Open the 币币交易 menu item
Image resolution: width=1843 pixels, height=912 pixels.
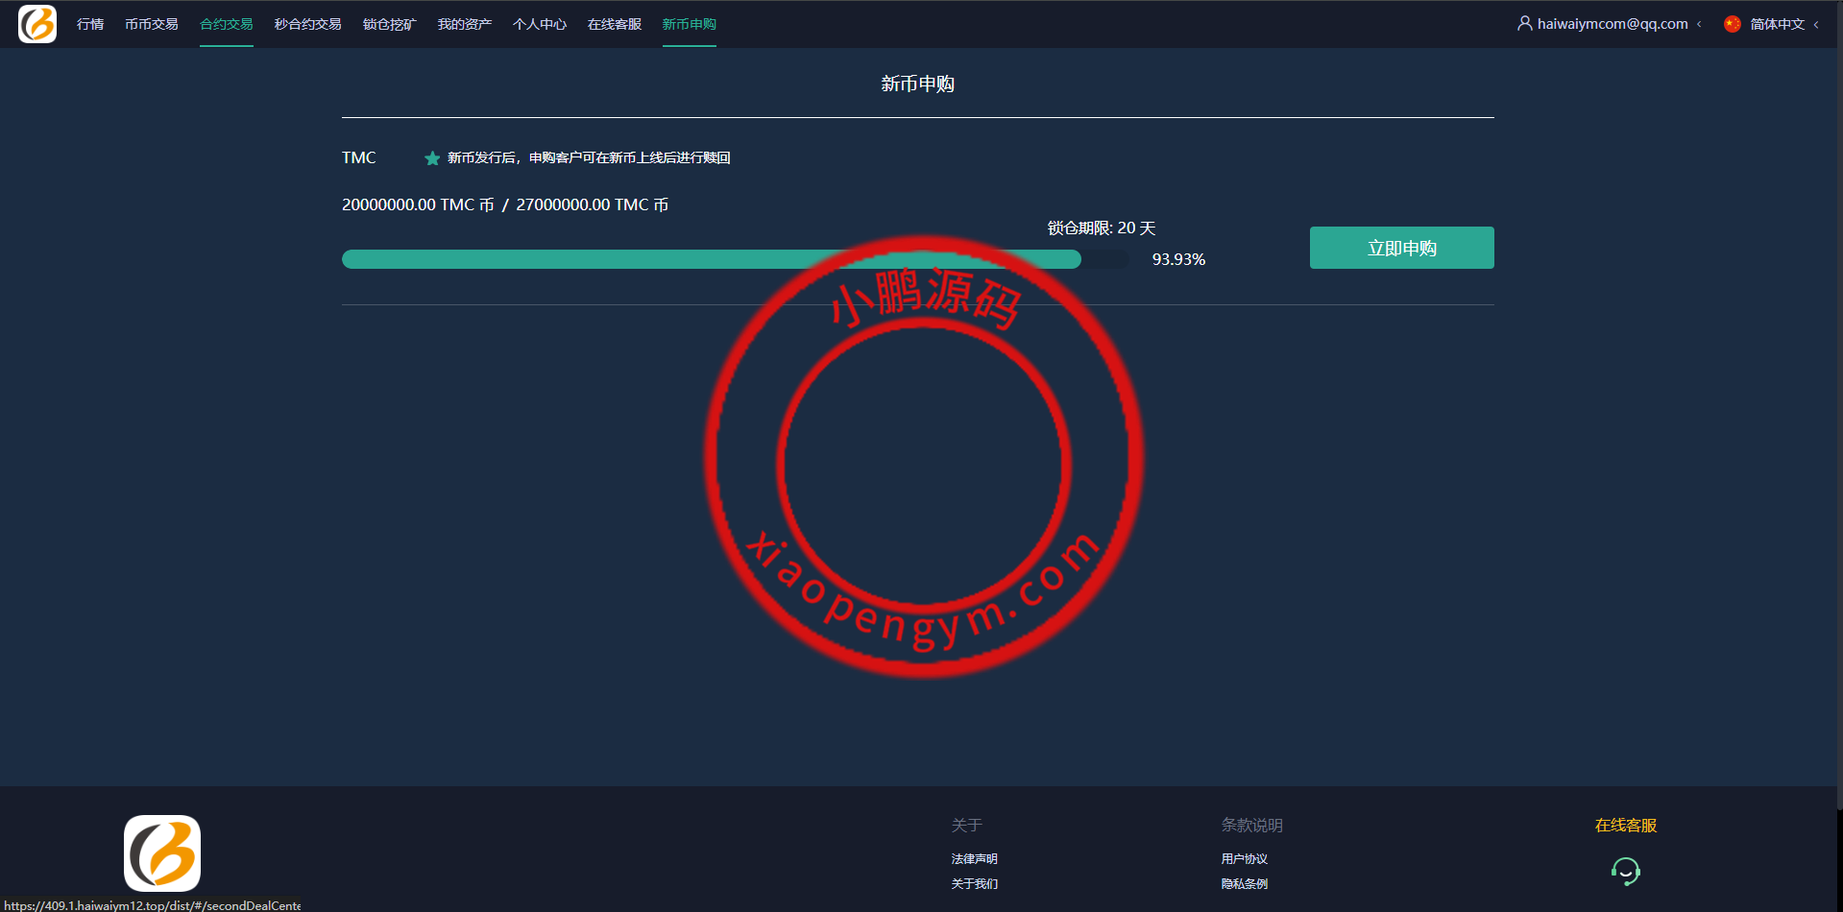tap(151, 24)
